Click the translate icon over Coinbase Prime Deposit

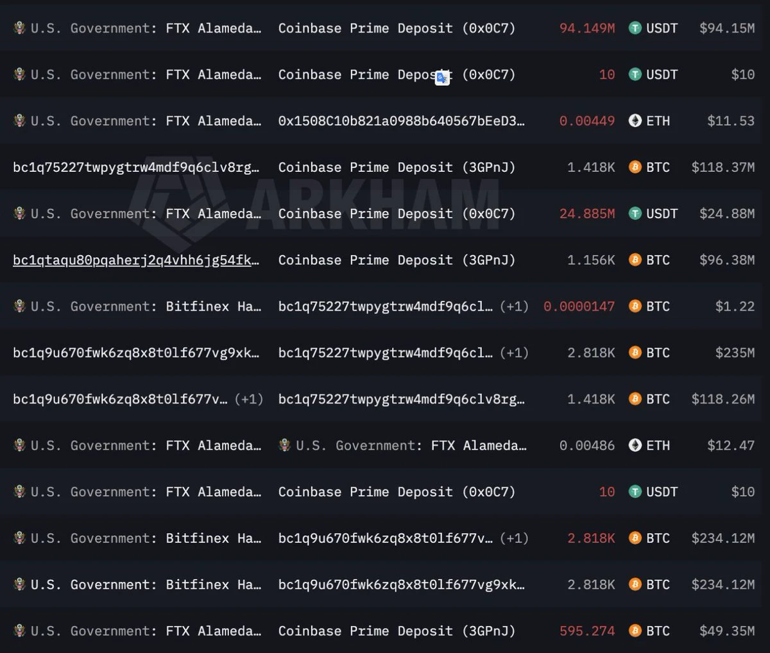tap(442, 78)
